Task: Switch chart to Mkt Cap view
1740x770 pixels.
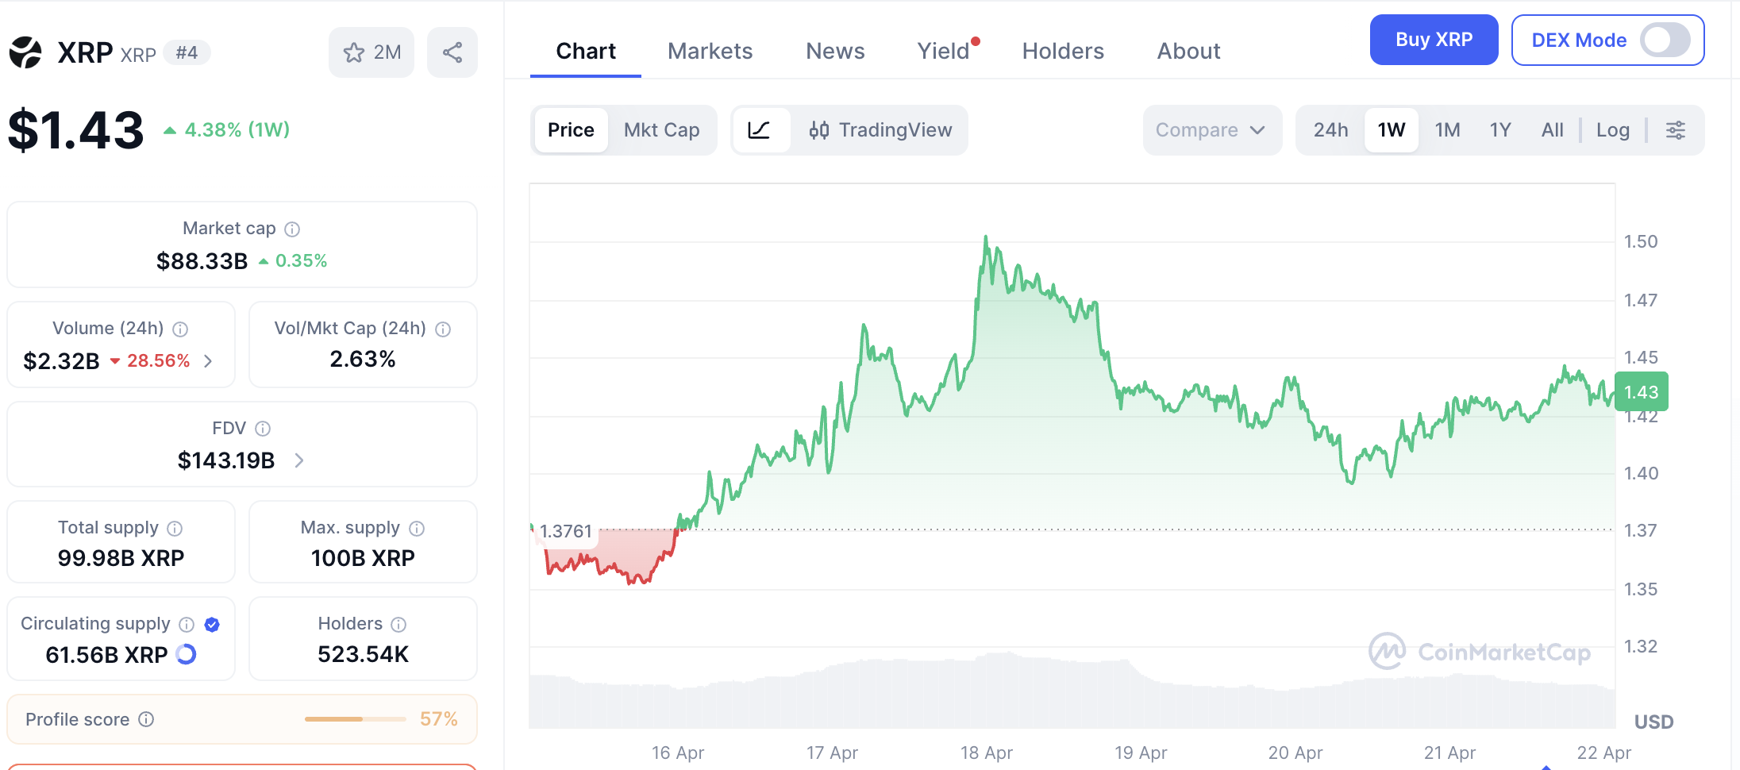Action: (661, 130)
